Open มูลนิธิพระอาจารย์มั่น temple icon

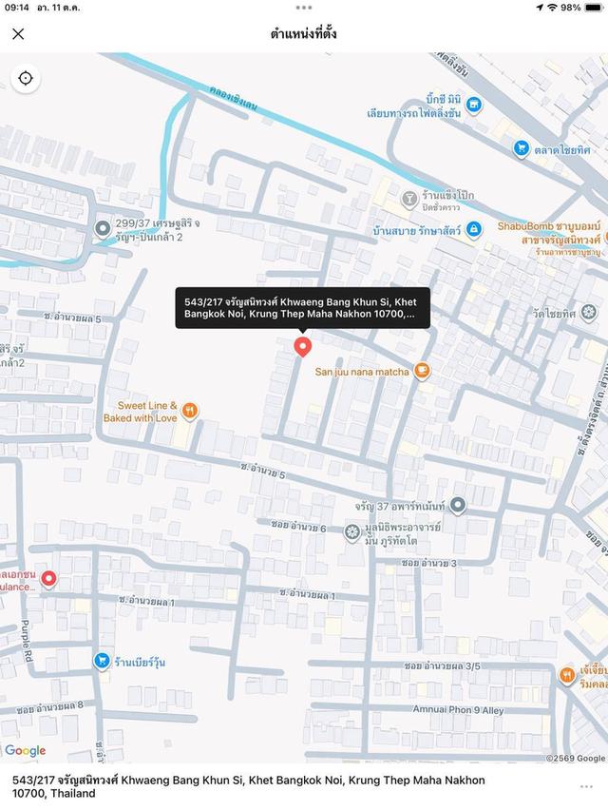coord(352,533)
